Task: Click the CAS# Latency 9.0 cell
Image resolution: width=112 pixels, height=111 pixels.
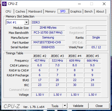Action: point(92,65)
